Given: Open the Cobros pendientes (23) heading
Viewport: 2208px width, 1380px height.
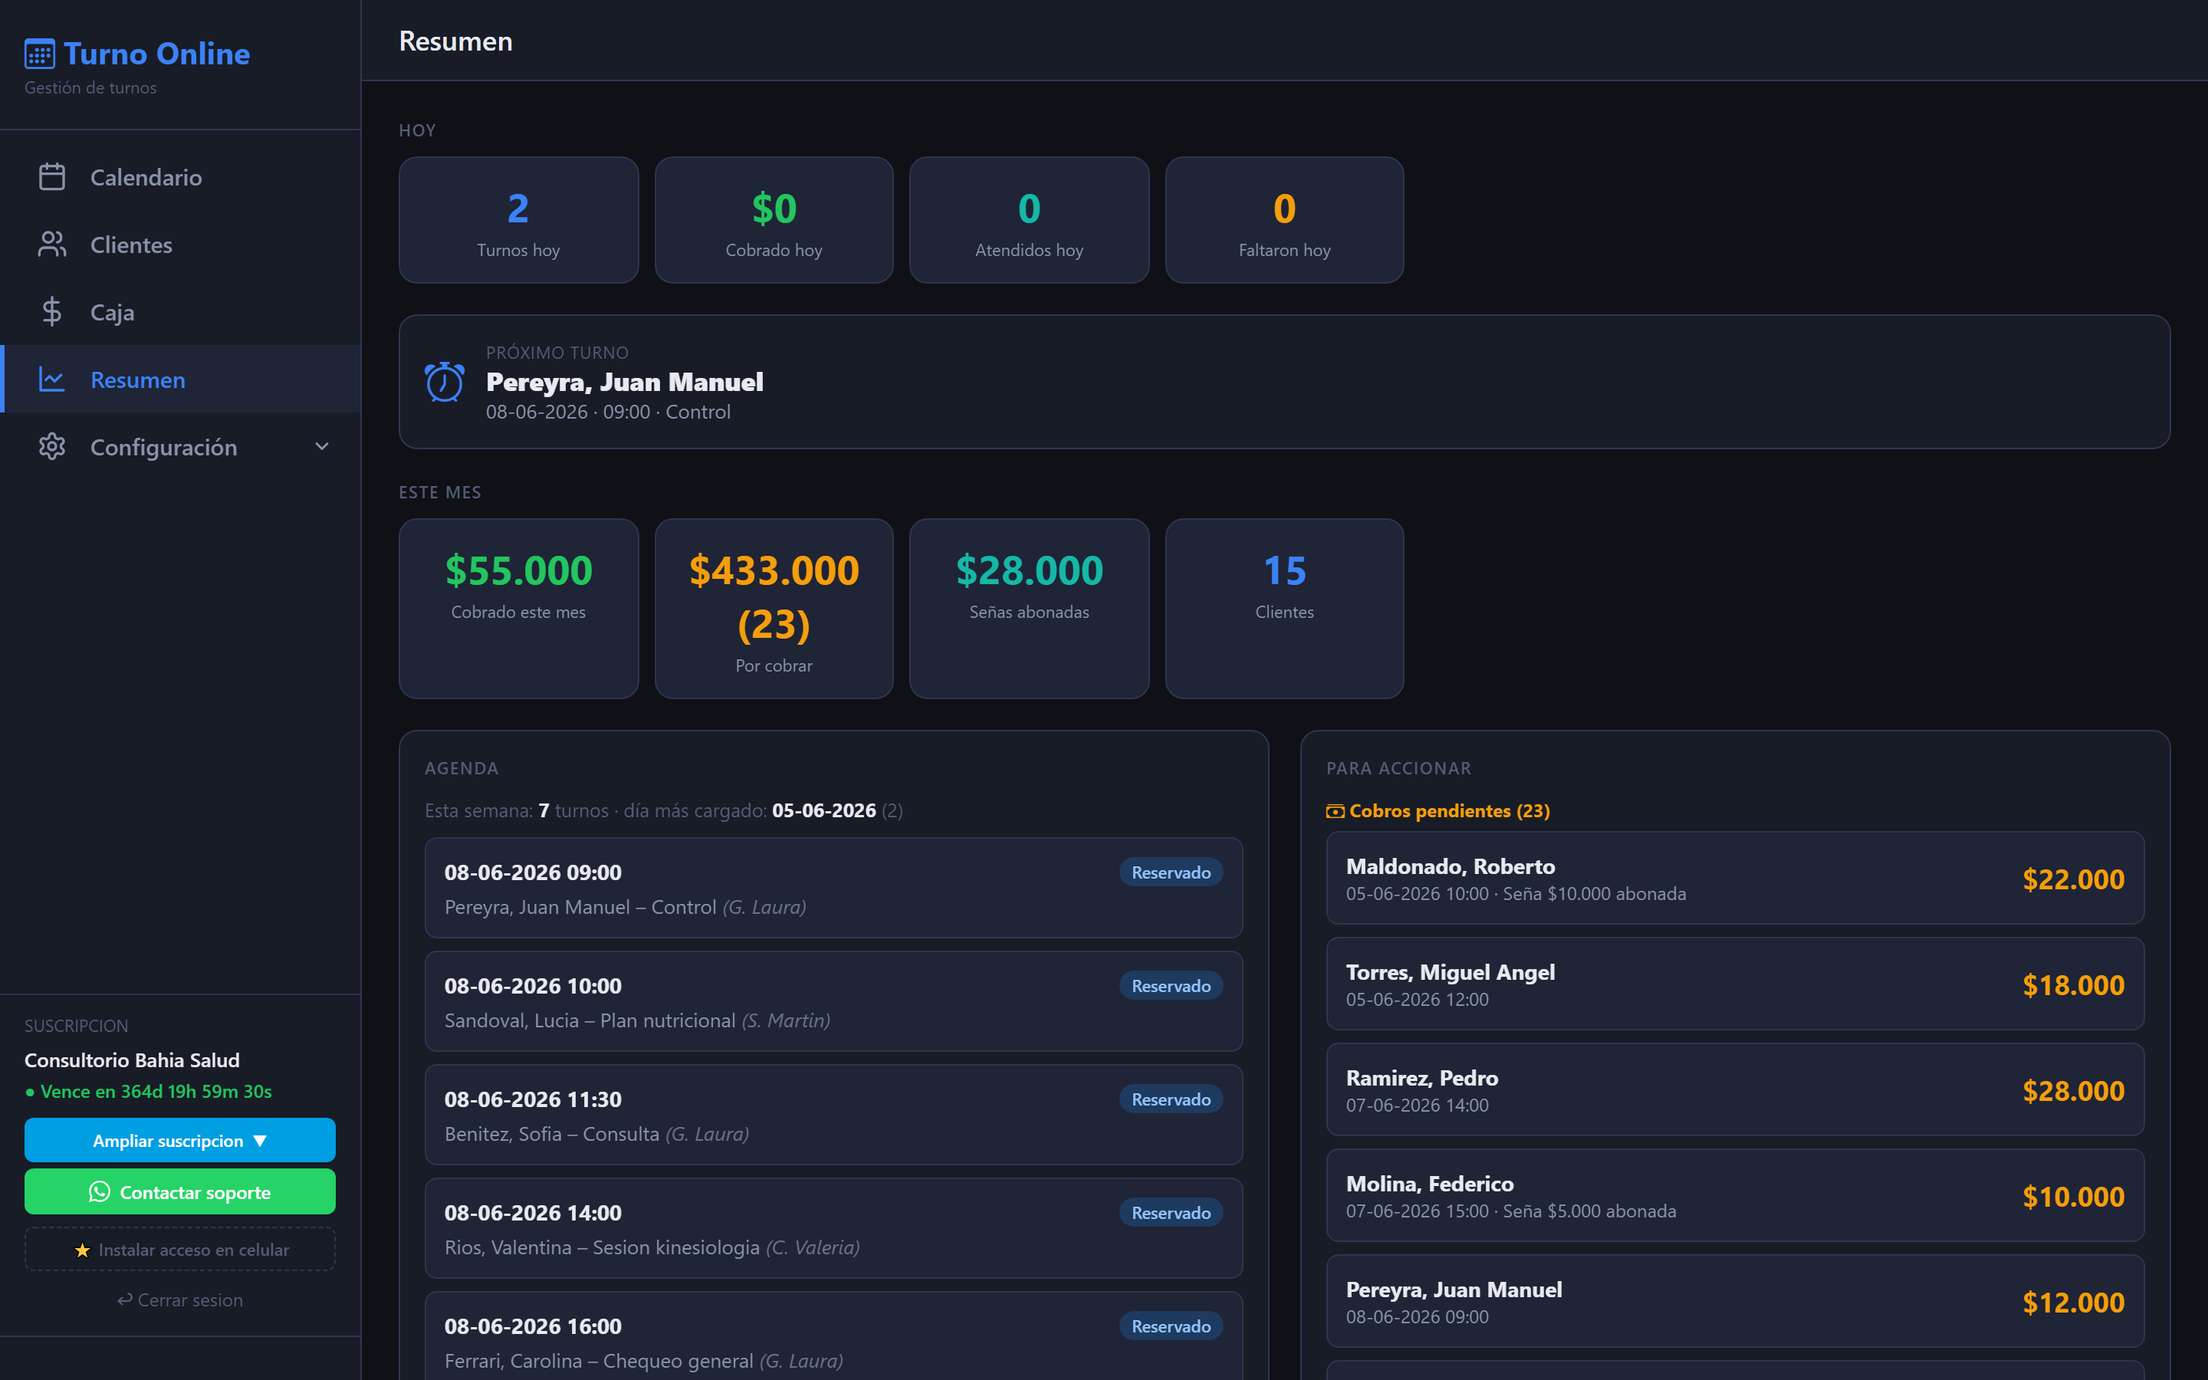Looking at the screenshot, I should click(1438, 811).
